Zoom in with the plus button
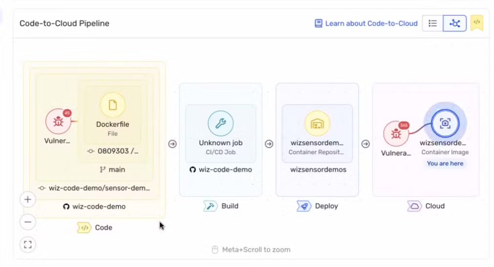 28,199
